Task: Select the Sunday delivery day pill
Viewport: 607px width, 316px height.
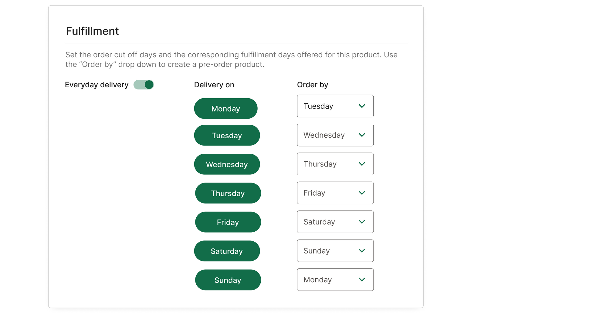Action: [x=228, y=280]
